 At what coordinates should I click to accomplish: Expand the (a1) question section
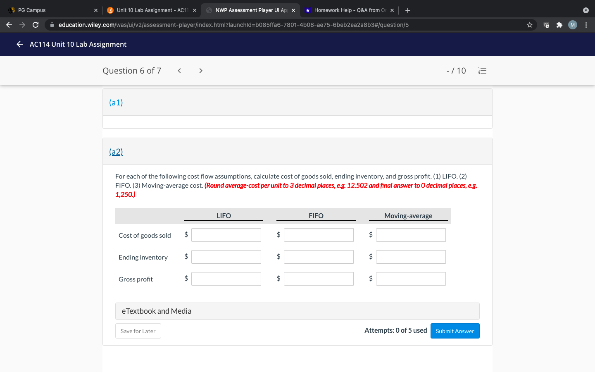tap(116, 102)
